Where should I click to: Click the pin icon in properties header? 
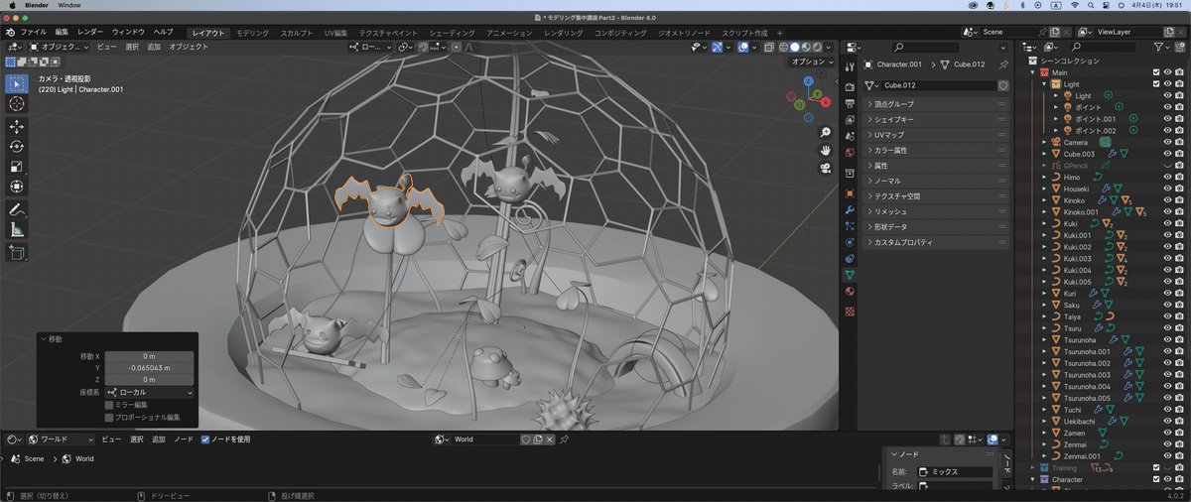pyautogui.click(x=1002, y=64)
